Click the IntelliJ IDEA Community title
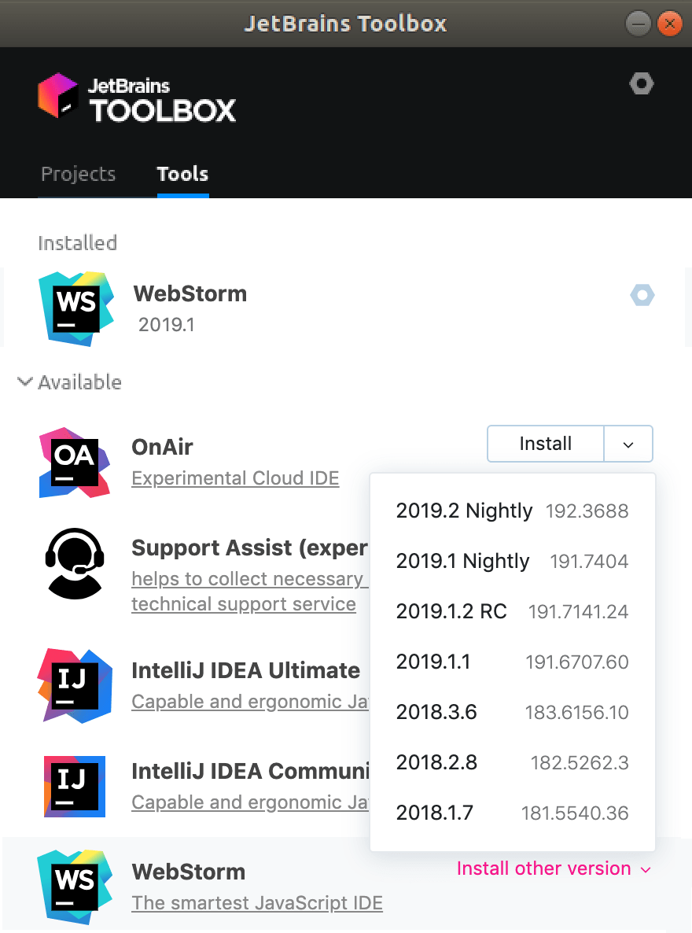The width and height of the screenshot is (692, 933). point(250,771)
